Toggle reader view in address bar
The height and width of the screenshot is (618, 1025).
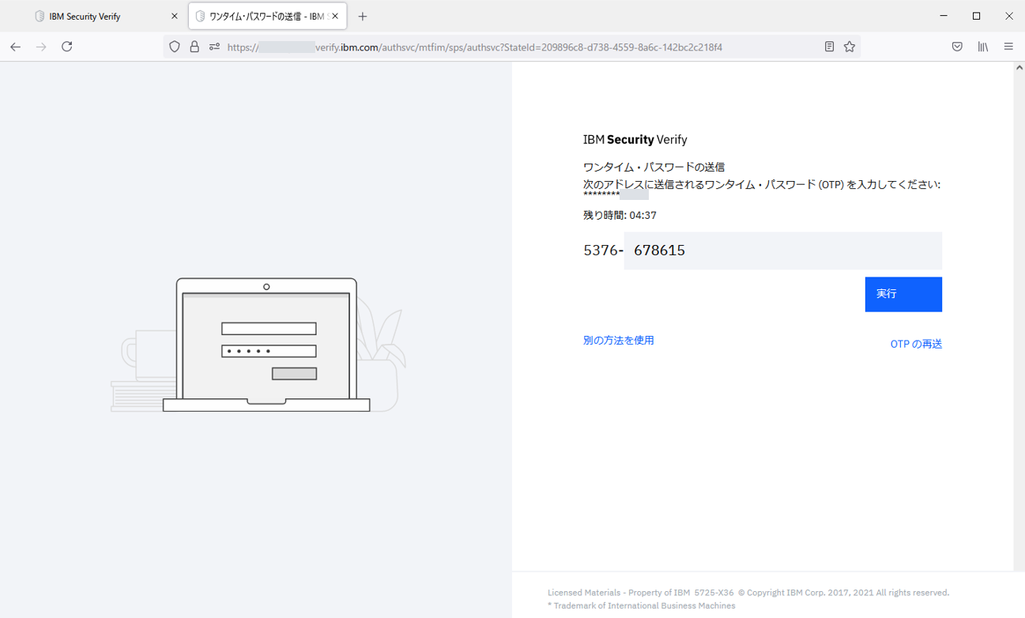(x=829, y=47)
